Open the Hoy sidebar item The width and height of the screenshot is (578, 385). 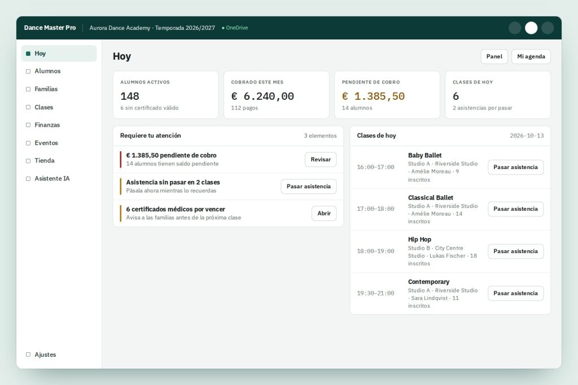59,54
